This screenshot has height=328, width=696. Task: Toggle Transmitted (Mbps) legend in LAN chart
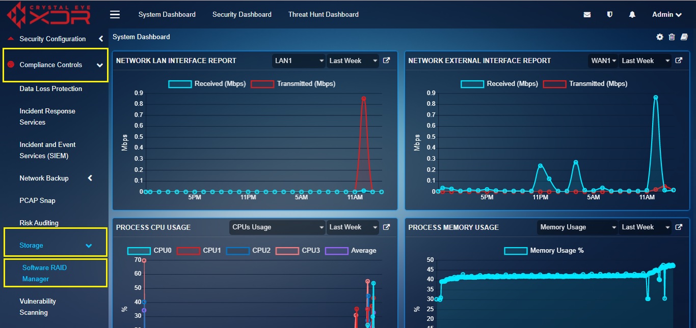(293, 84)
